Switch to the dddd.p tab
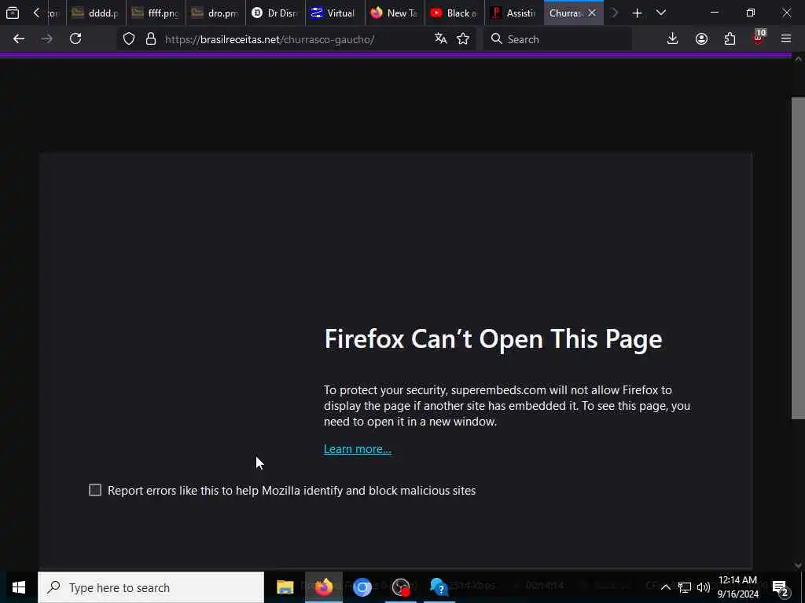The image size is (805, 603). (96, 13)
